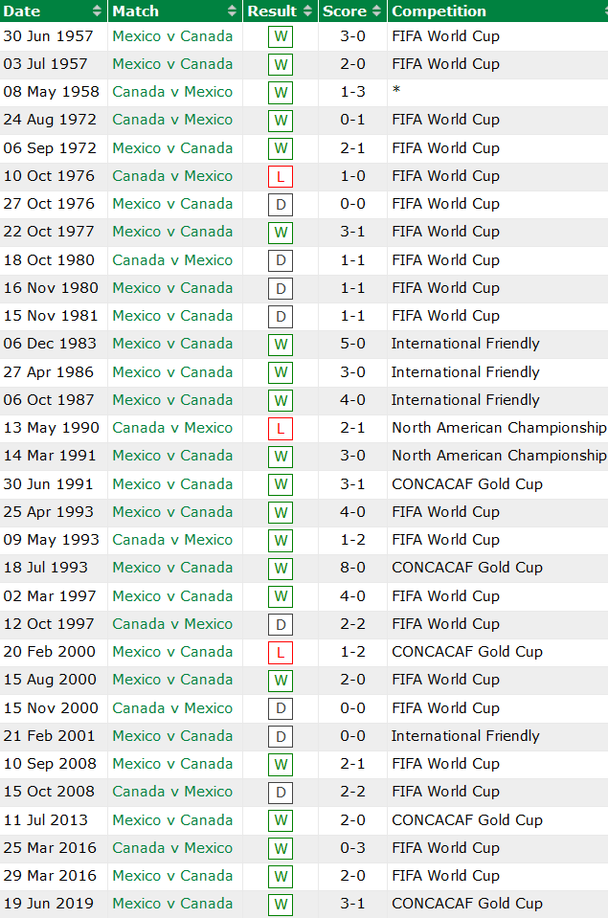Select the L result badge on 10 Oct 1976
This screenshot has height=918, width=608.
pos(280,176)
